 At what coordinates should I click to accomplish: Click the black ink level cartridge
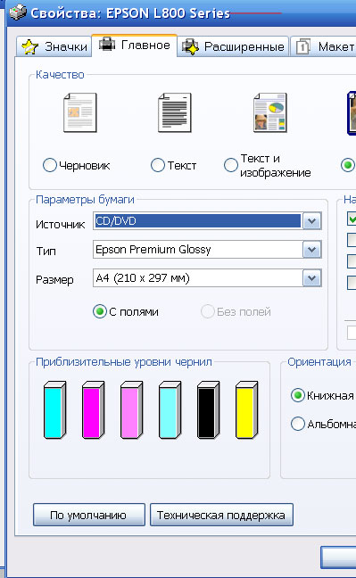tap(209, 410)
